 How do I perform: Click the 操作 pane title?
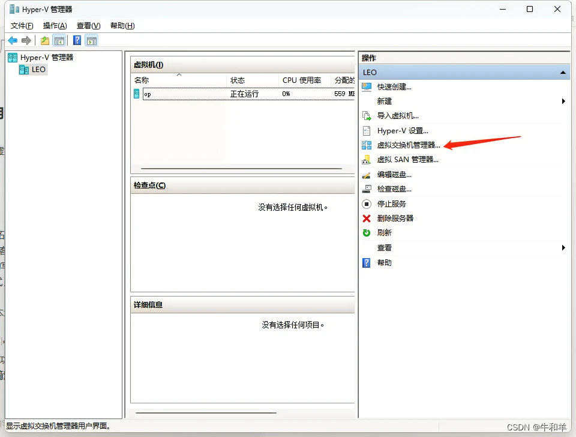point(369,58)
